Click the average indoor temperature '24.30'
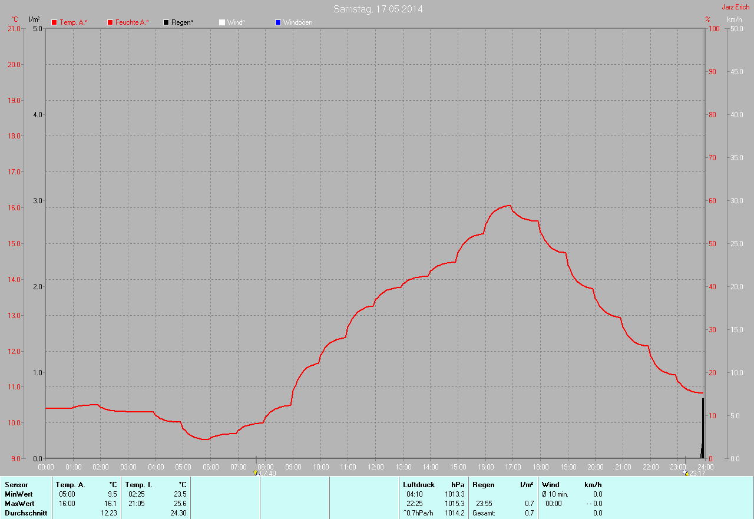Screen dimensions: 754x519 [178, 513]
